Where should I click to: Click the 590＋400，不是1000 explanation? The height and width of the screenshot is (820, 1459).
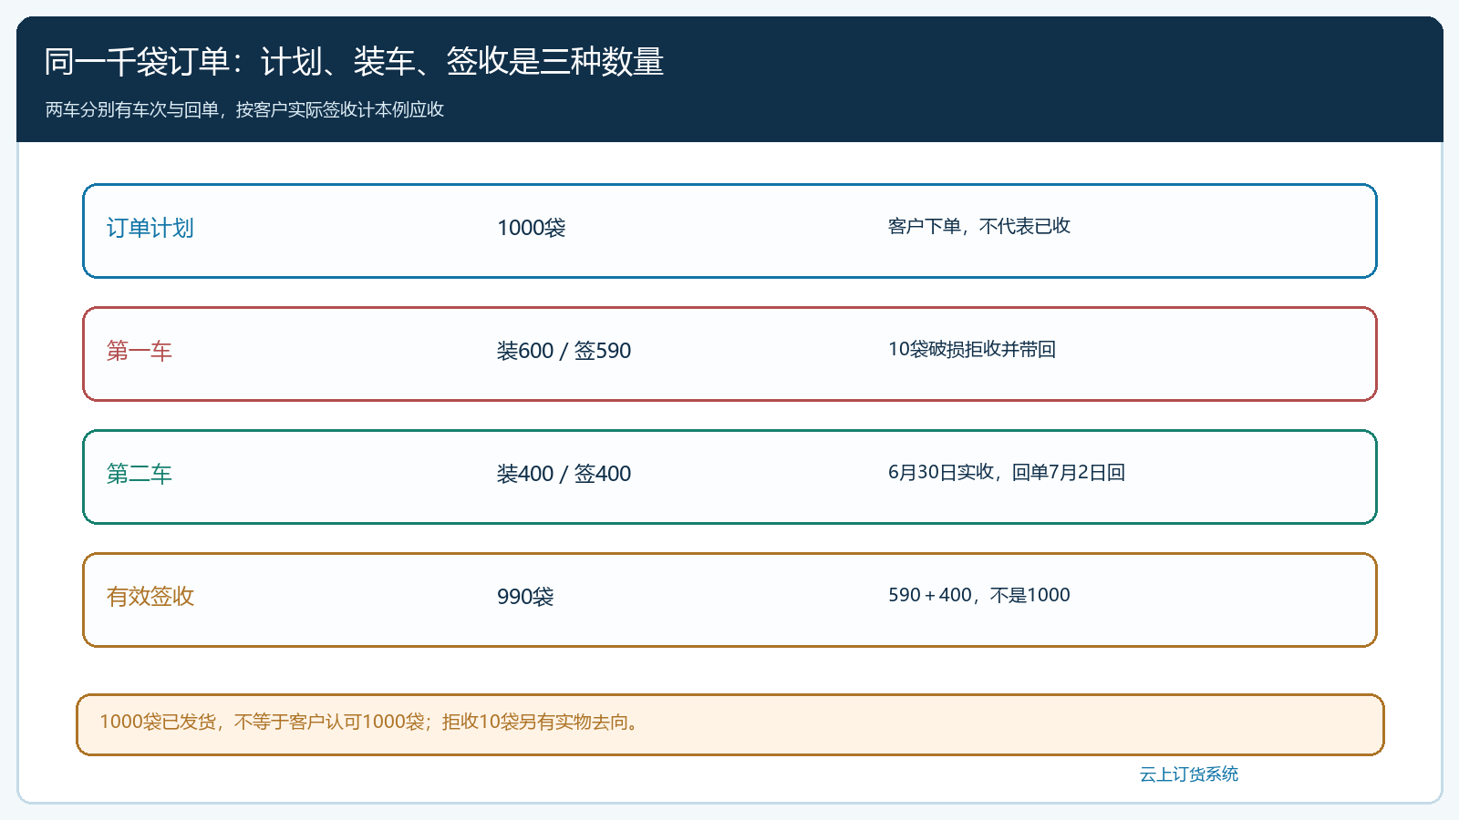[x=978, y=595]
